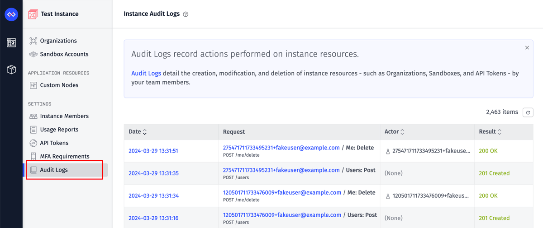Open log dated 2024-03-29 13:31:35
The height and width of the screenshot is (228, 543).
click(153, 173)
